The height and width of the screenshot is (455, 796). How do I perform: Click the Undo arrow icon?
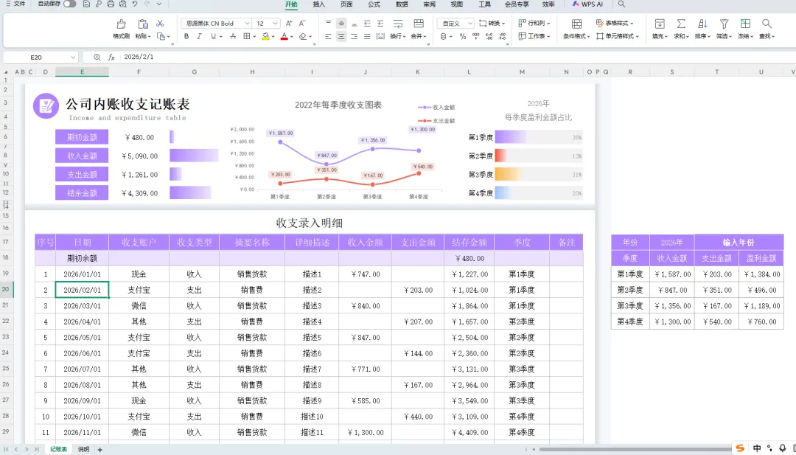[x=135, y=4]
